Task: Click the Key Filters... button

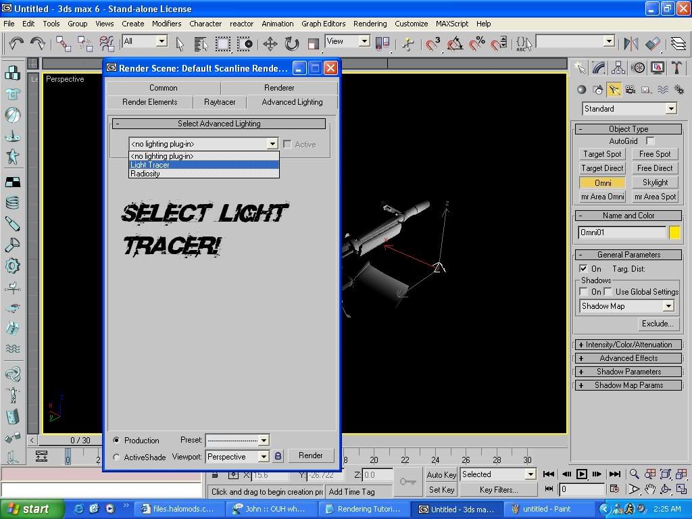Action: pyautogui.click(x=499, y=490)
